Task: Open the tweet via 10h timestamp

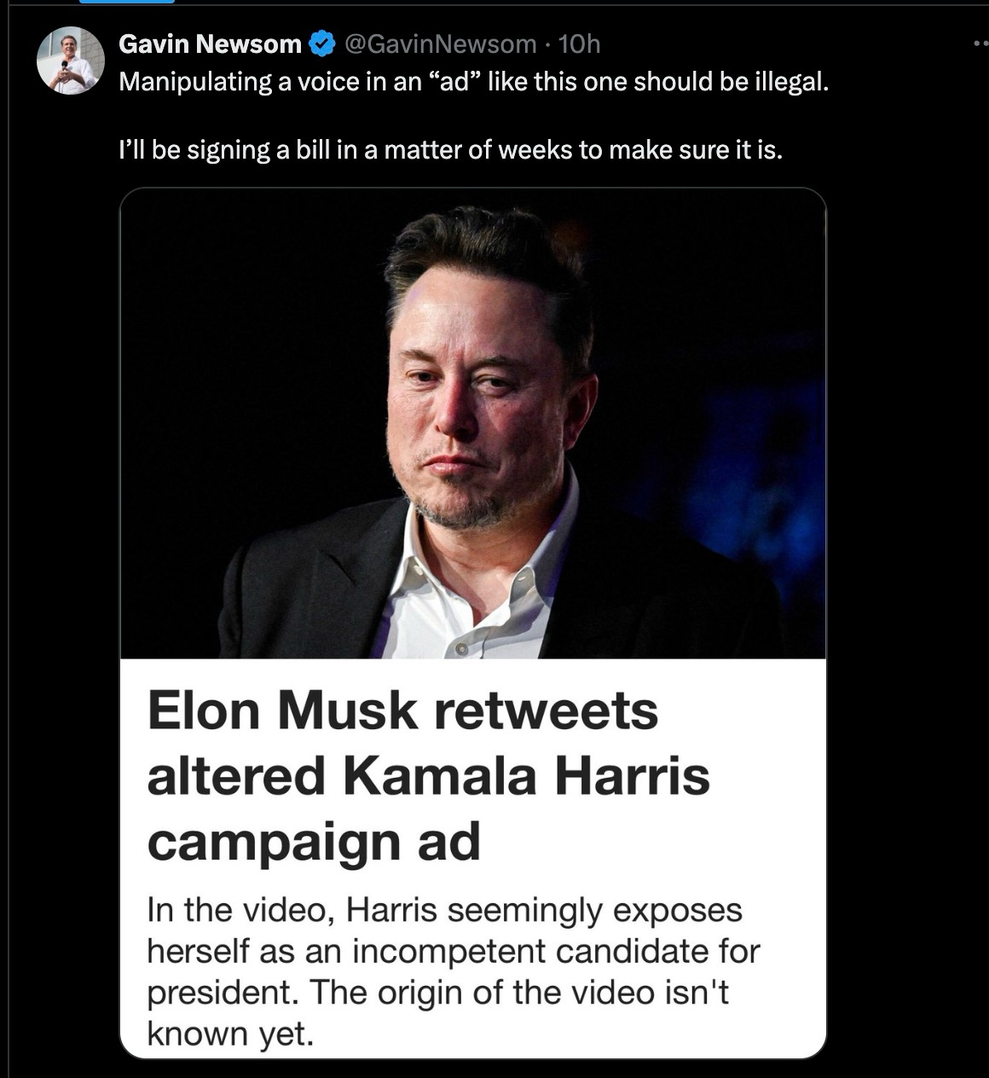Action: (577, 43)
